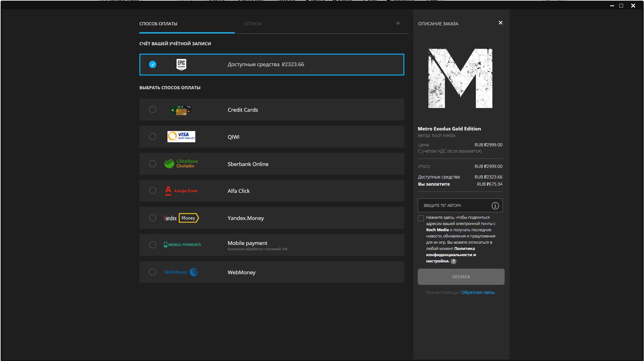
Task: Open the СПОСОБ ОПЛАТЫ tab
Action: point(158,24)
